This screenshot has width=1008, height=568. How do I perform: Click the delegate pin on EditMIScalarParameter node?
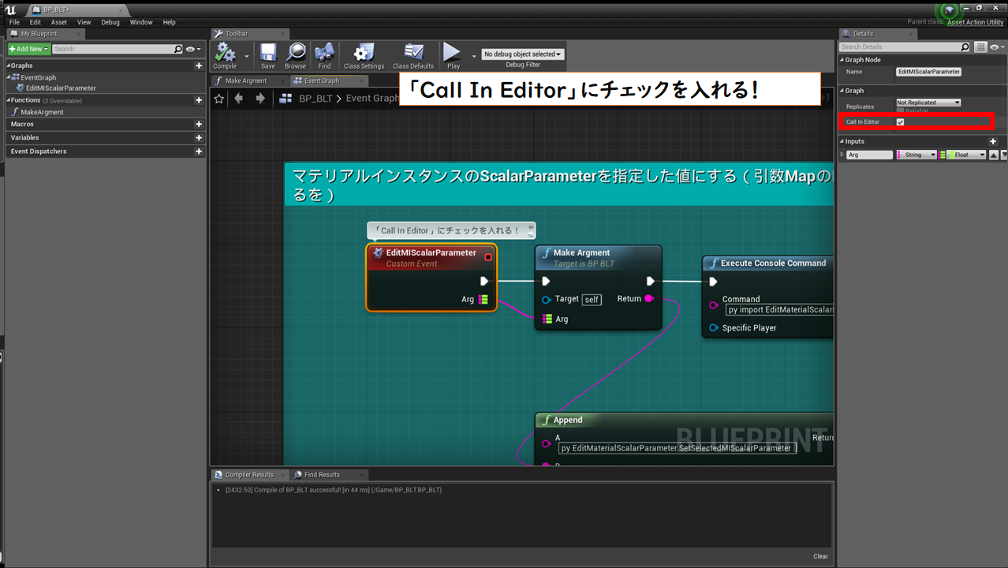click(x=488, y=257)
